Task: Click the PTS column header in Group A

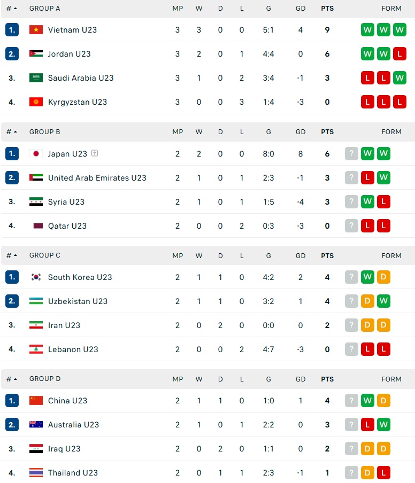Action: pyautogui.click(x=327, y=9)
